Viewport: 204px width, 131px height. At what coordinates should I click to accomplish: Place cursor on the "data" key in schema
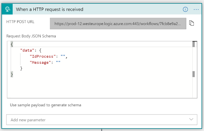tap(27, 50)
